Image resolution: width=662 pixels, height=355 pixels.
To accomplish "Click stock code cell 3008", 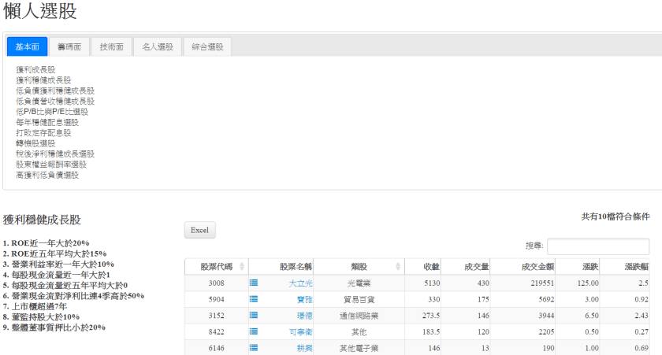I will pyautogui.click(x=216, y=283).
